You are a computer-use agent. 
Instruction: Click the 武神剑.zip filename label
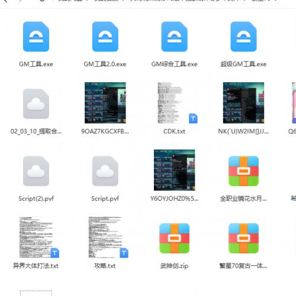(174, 266)
